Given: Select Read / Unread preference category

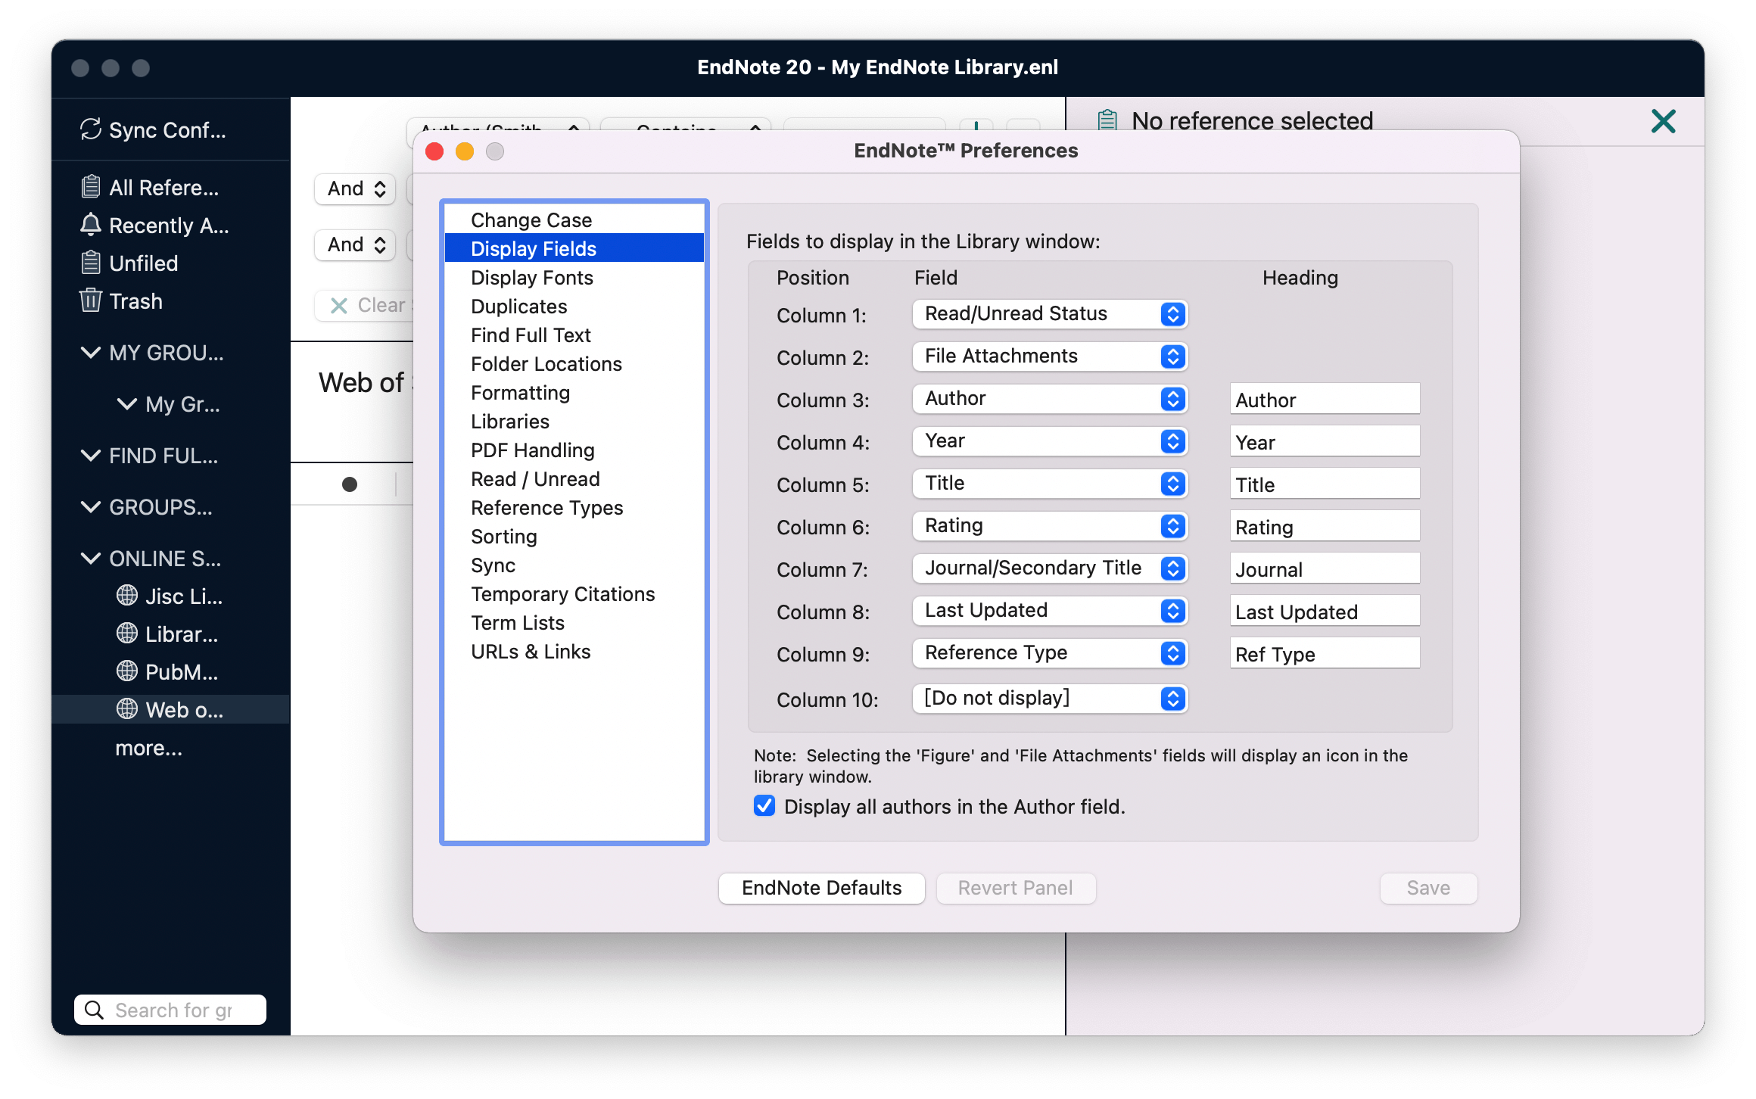Looking at the screenshot, I should coord(574,478).
